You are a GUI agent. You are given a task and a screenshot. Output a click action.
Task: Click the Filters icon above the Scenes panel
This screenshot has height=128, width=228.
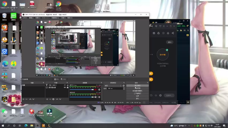click(x=63, y=79)
